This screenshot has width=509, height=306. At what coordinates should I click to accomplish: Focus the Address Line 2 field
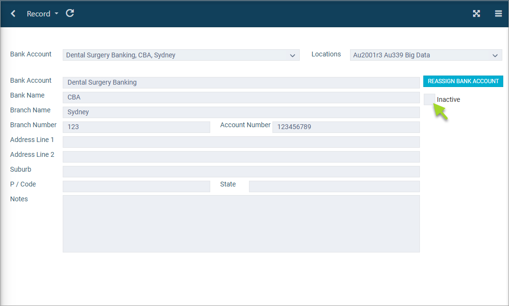241,157
